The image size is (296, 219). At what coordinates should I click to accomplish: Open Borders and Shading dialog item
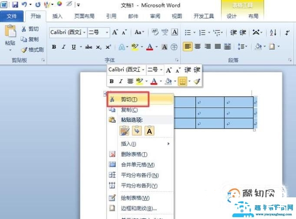(141, 208)
